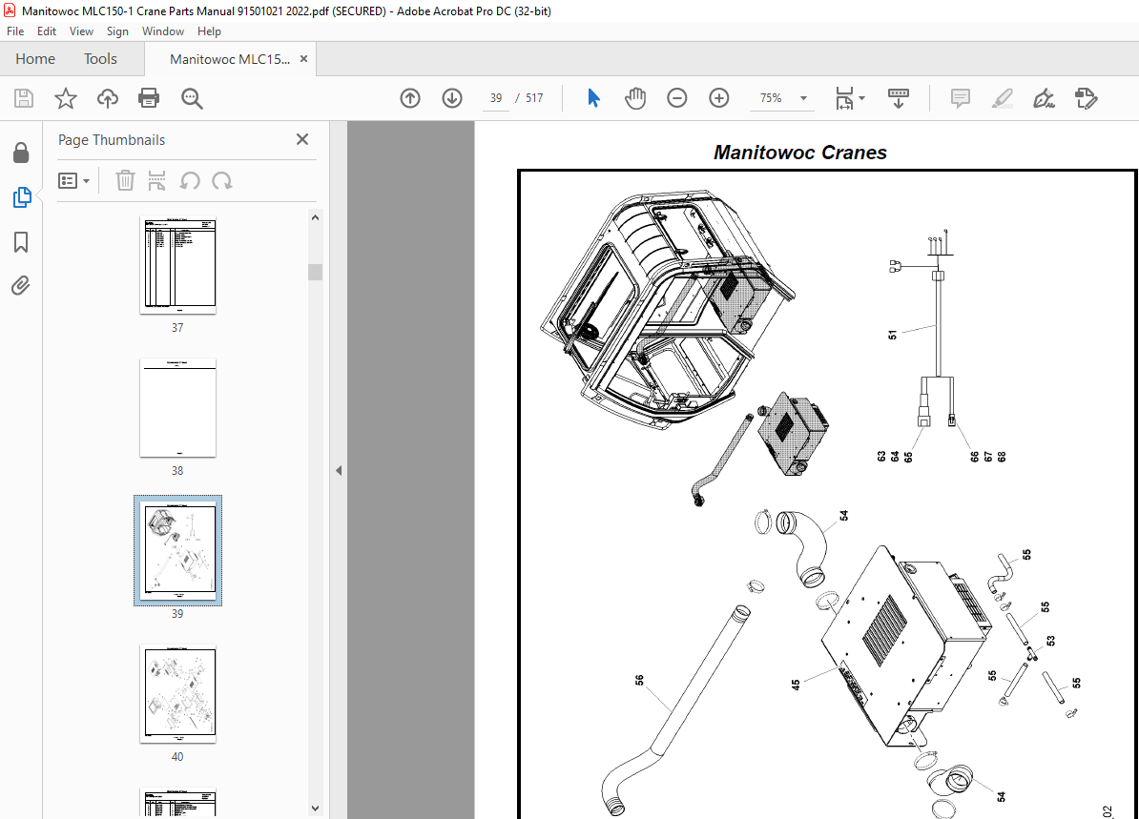Open the Sign document pen tool
Viewport: 1139px width, 819px height.
(1044, 98)
